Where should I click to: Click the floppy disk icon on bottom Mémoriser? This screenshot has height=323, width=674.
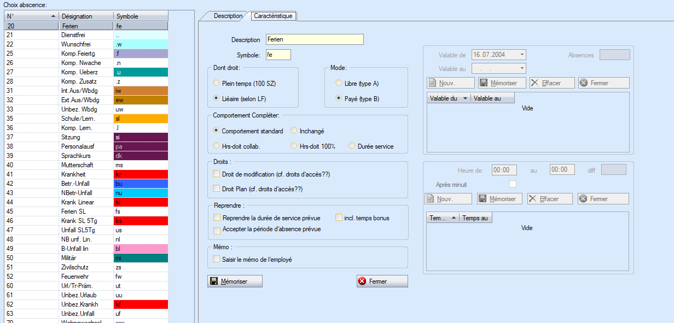pyautogui.click(x=214, y=281)
